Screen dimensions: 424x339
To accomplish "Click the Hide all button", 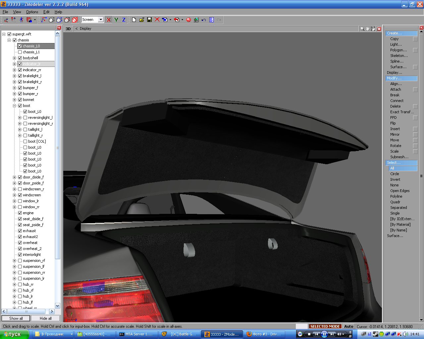I will (x=46, y=318).
